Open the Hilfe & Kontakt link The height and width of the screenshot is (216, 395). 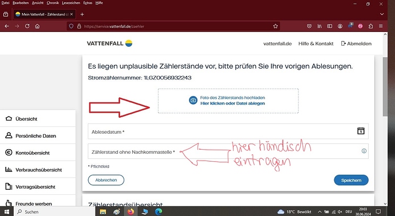(316, 43)
